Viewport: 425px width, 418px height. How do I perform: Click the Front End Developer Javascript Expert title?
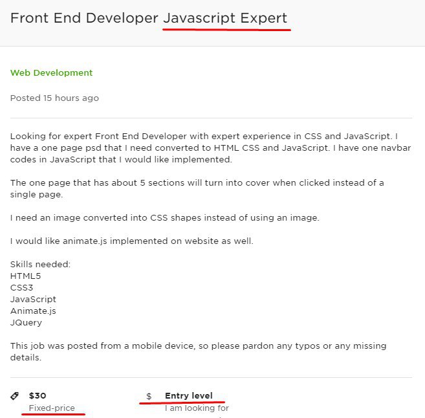[x=149, y=18]
